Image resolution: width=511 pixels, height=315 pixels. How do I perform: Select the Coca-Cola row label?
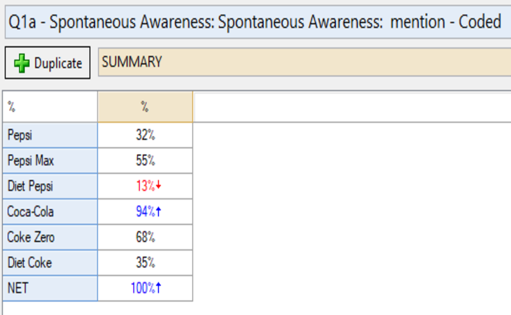coord(50,211)
